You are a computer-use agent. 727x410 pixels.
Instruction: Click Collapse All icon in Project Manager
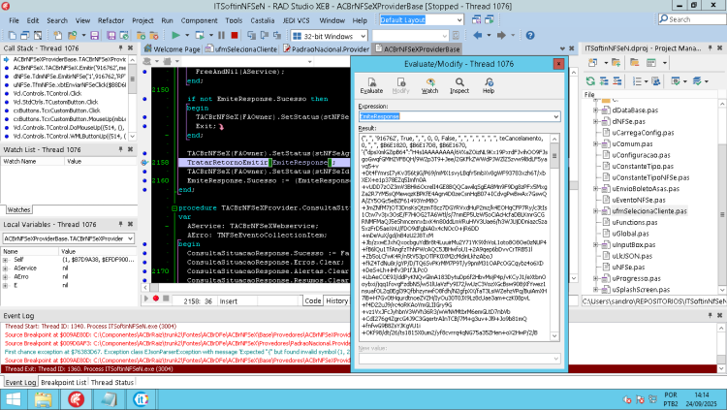tap(617, 81)
